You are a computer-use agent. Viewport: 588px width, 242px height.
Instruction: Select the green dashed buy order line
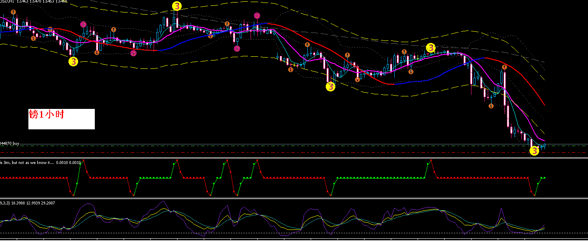[294, 146]
